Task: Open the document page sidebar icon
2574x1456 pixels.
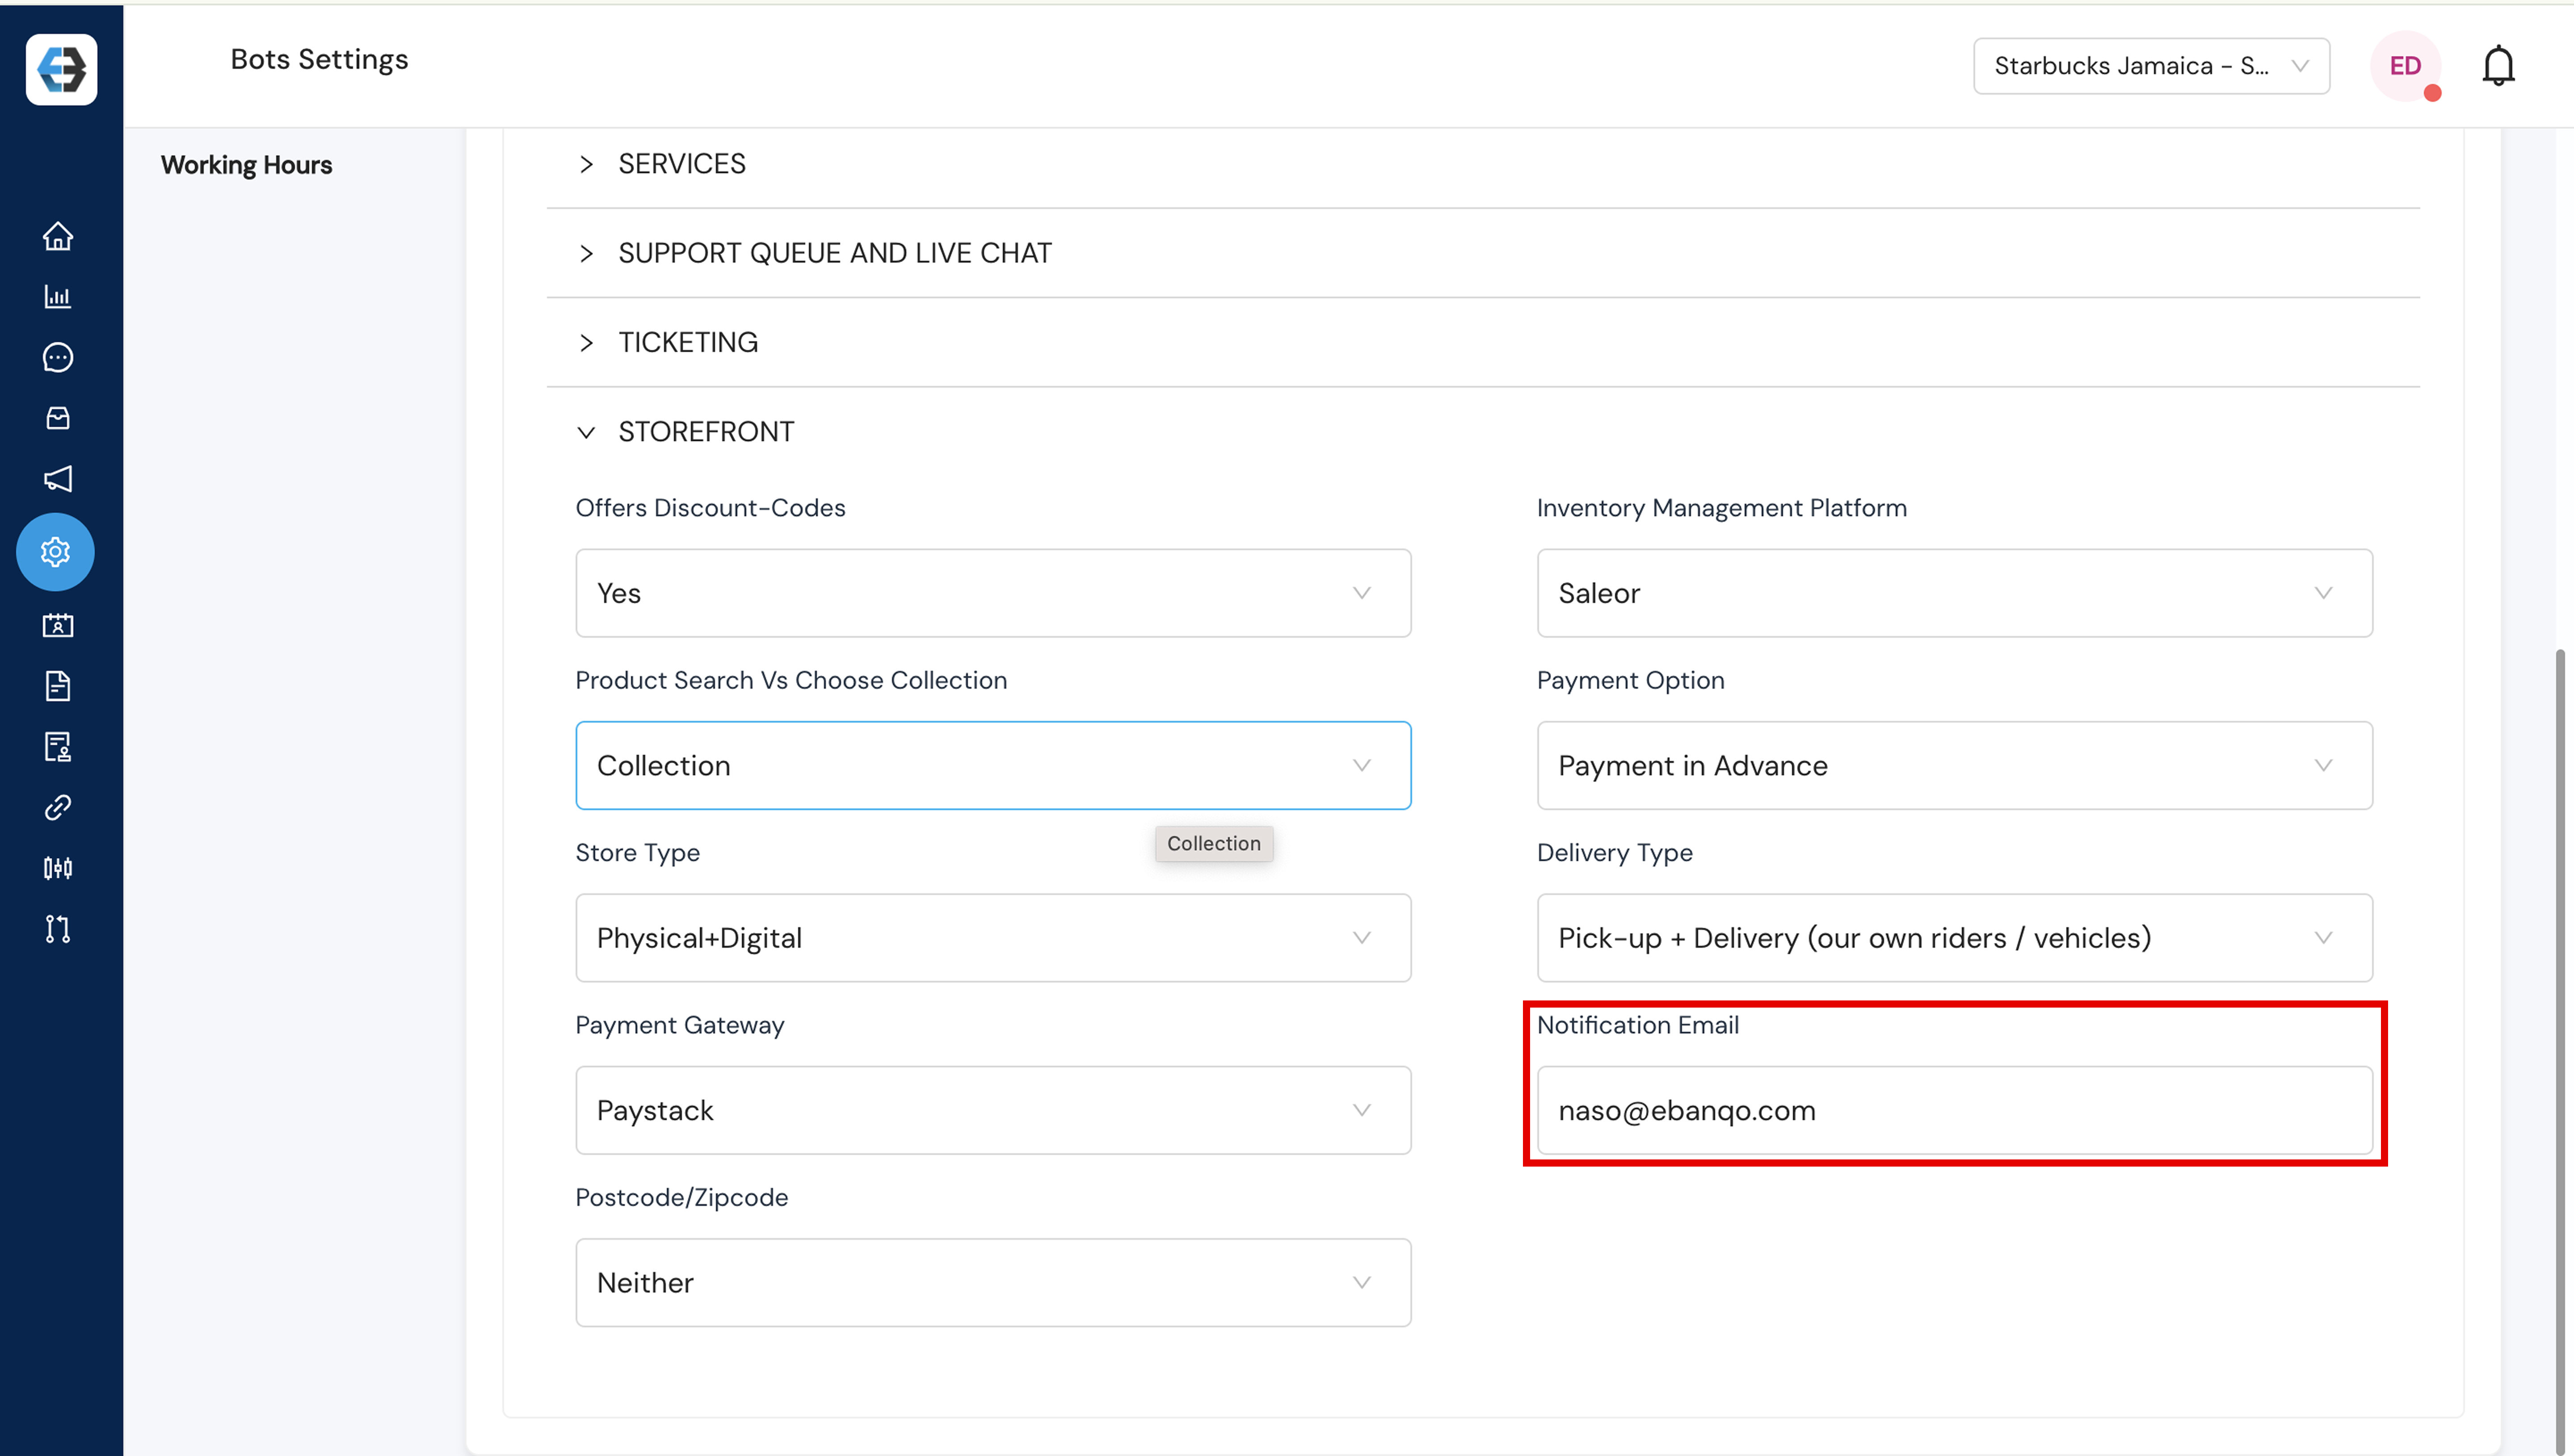Action: pyautogui.click(x=58, y=686)
